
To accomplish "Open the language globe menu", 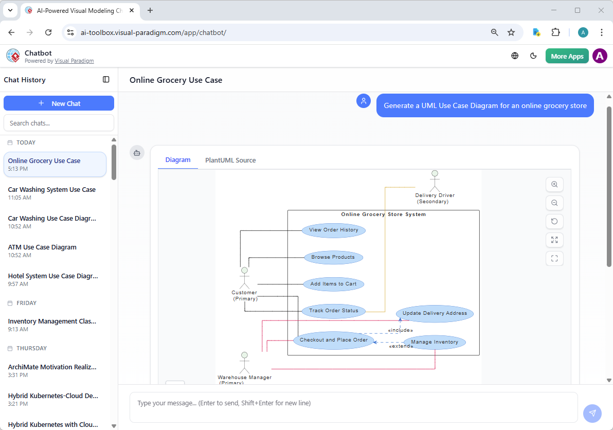I will tap(514, 56).
